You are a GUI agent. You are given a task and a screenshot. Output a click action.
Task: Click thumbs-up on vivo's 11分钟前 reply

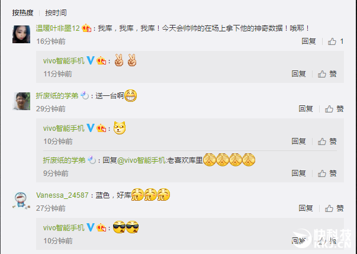[327, 74]
